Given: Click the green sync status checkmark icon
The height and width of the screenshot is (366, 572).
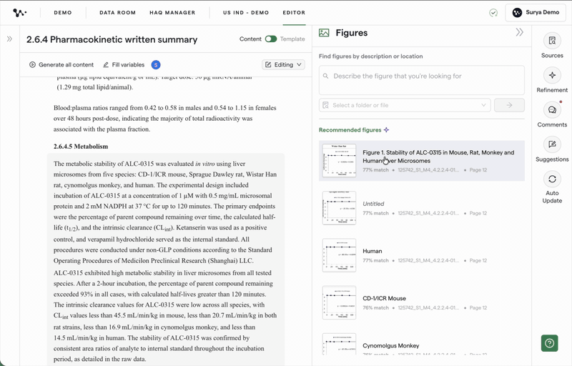Looking at the screenshot, I should pos(493,13).
